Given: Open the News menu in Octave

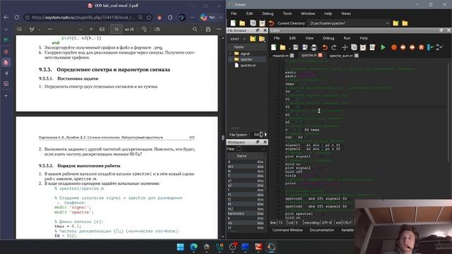Looking at the screenshot, I should tap(346, 13).
